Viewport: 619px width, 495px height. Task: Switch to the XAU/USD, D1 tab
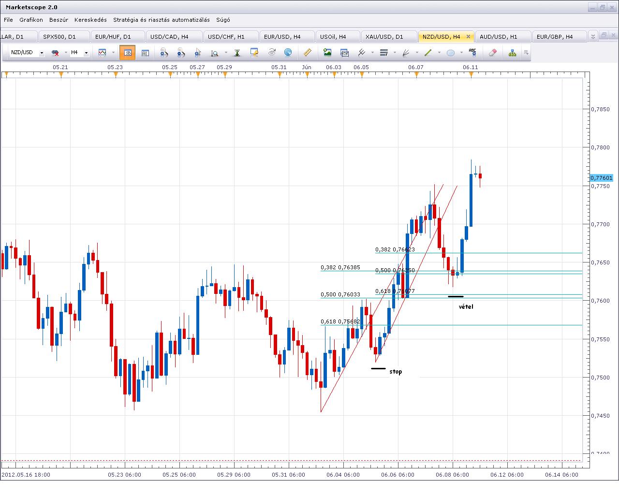pyautogui.click(x=389, y=37)
